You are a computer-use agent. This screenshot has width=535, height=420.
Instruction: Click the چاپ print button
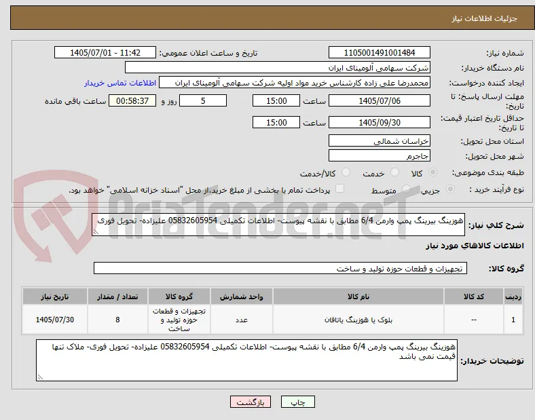pyautogui.click(x=298, y=402)
